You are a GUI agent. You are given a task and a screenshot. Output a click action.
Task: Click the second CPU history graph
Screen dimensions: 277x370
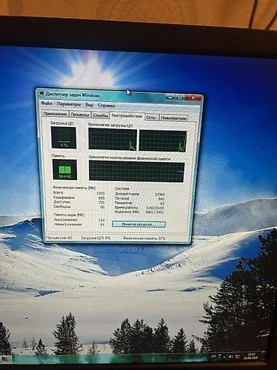163,141
